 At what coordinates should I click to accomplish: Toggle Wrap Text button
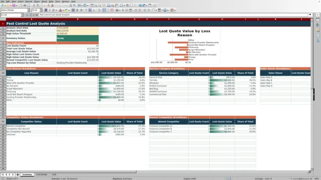[x=99, y=10]
